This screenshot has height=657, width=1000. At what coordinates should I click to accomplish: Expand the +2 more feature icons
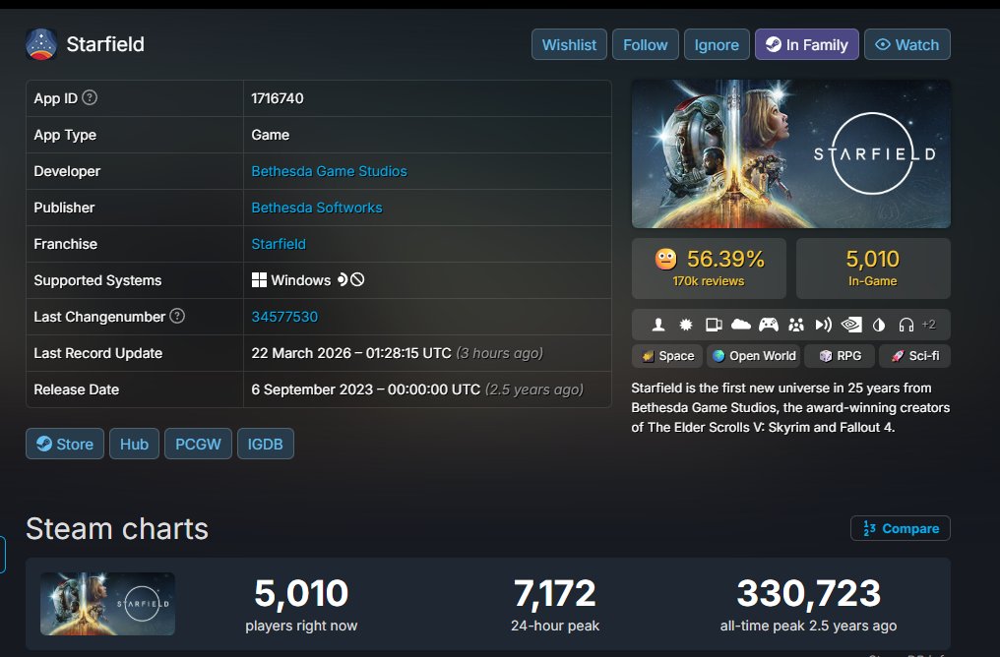click(928, 325)
